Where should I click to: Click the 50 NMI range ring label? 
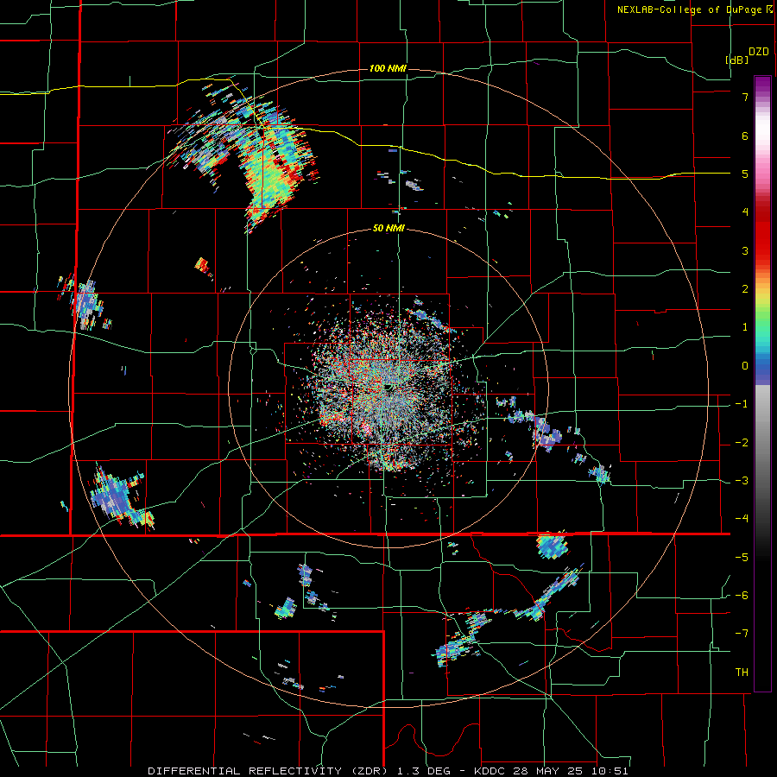(x=388, y=229)
